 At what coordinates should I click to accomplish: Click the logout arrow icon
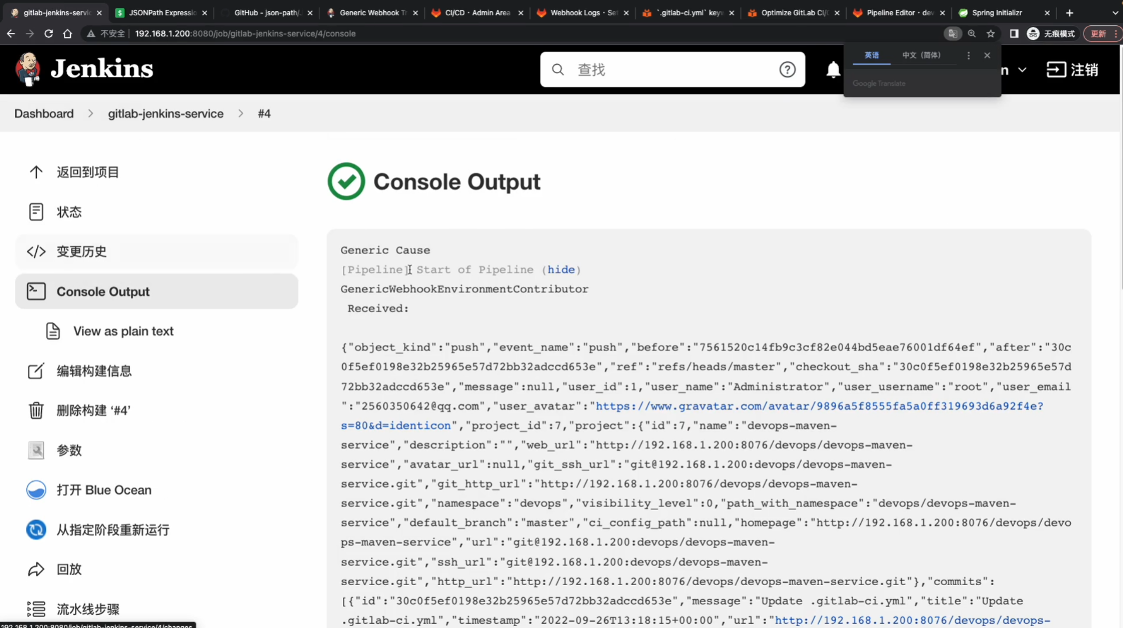pos(1056,69)
